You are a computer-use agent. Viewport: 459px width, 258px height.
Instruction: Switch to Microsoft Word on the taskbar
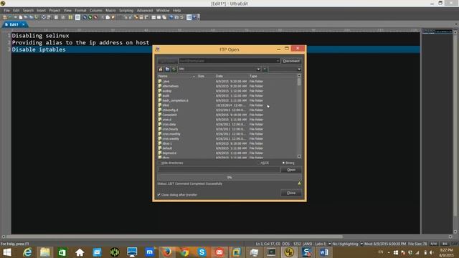pyautogui.click(x=323, y=252)
